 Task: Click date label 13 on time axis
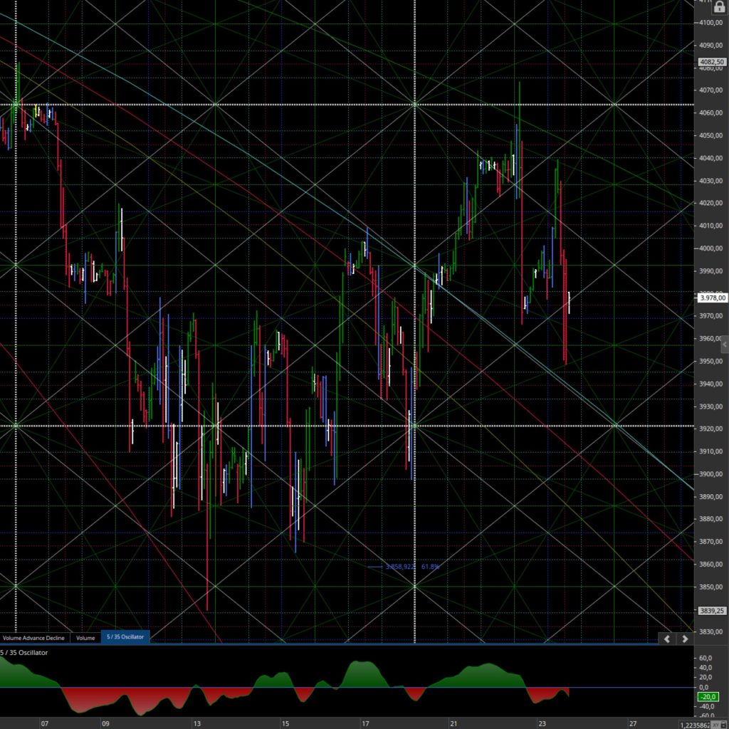197,723
